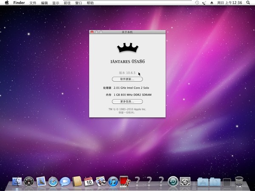Click the 更多信息 (More Info) button
The width and height of the screenshot is (255, 191).
[127, 101]
